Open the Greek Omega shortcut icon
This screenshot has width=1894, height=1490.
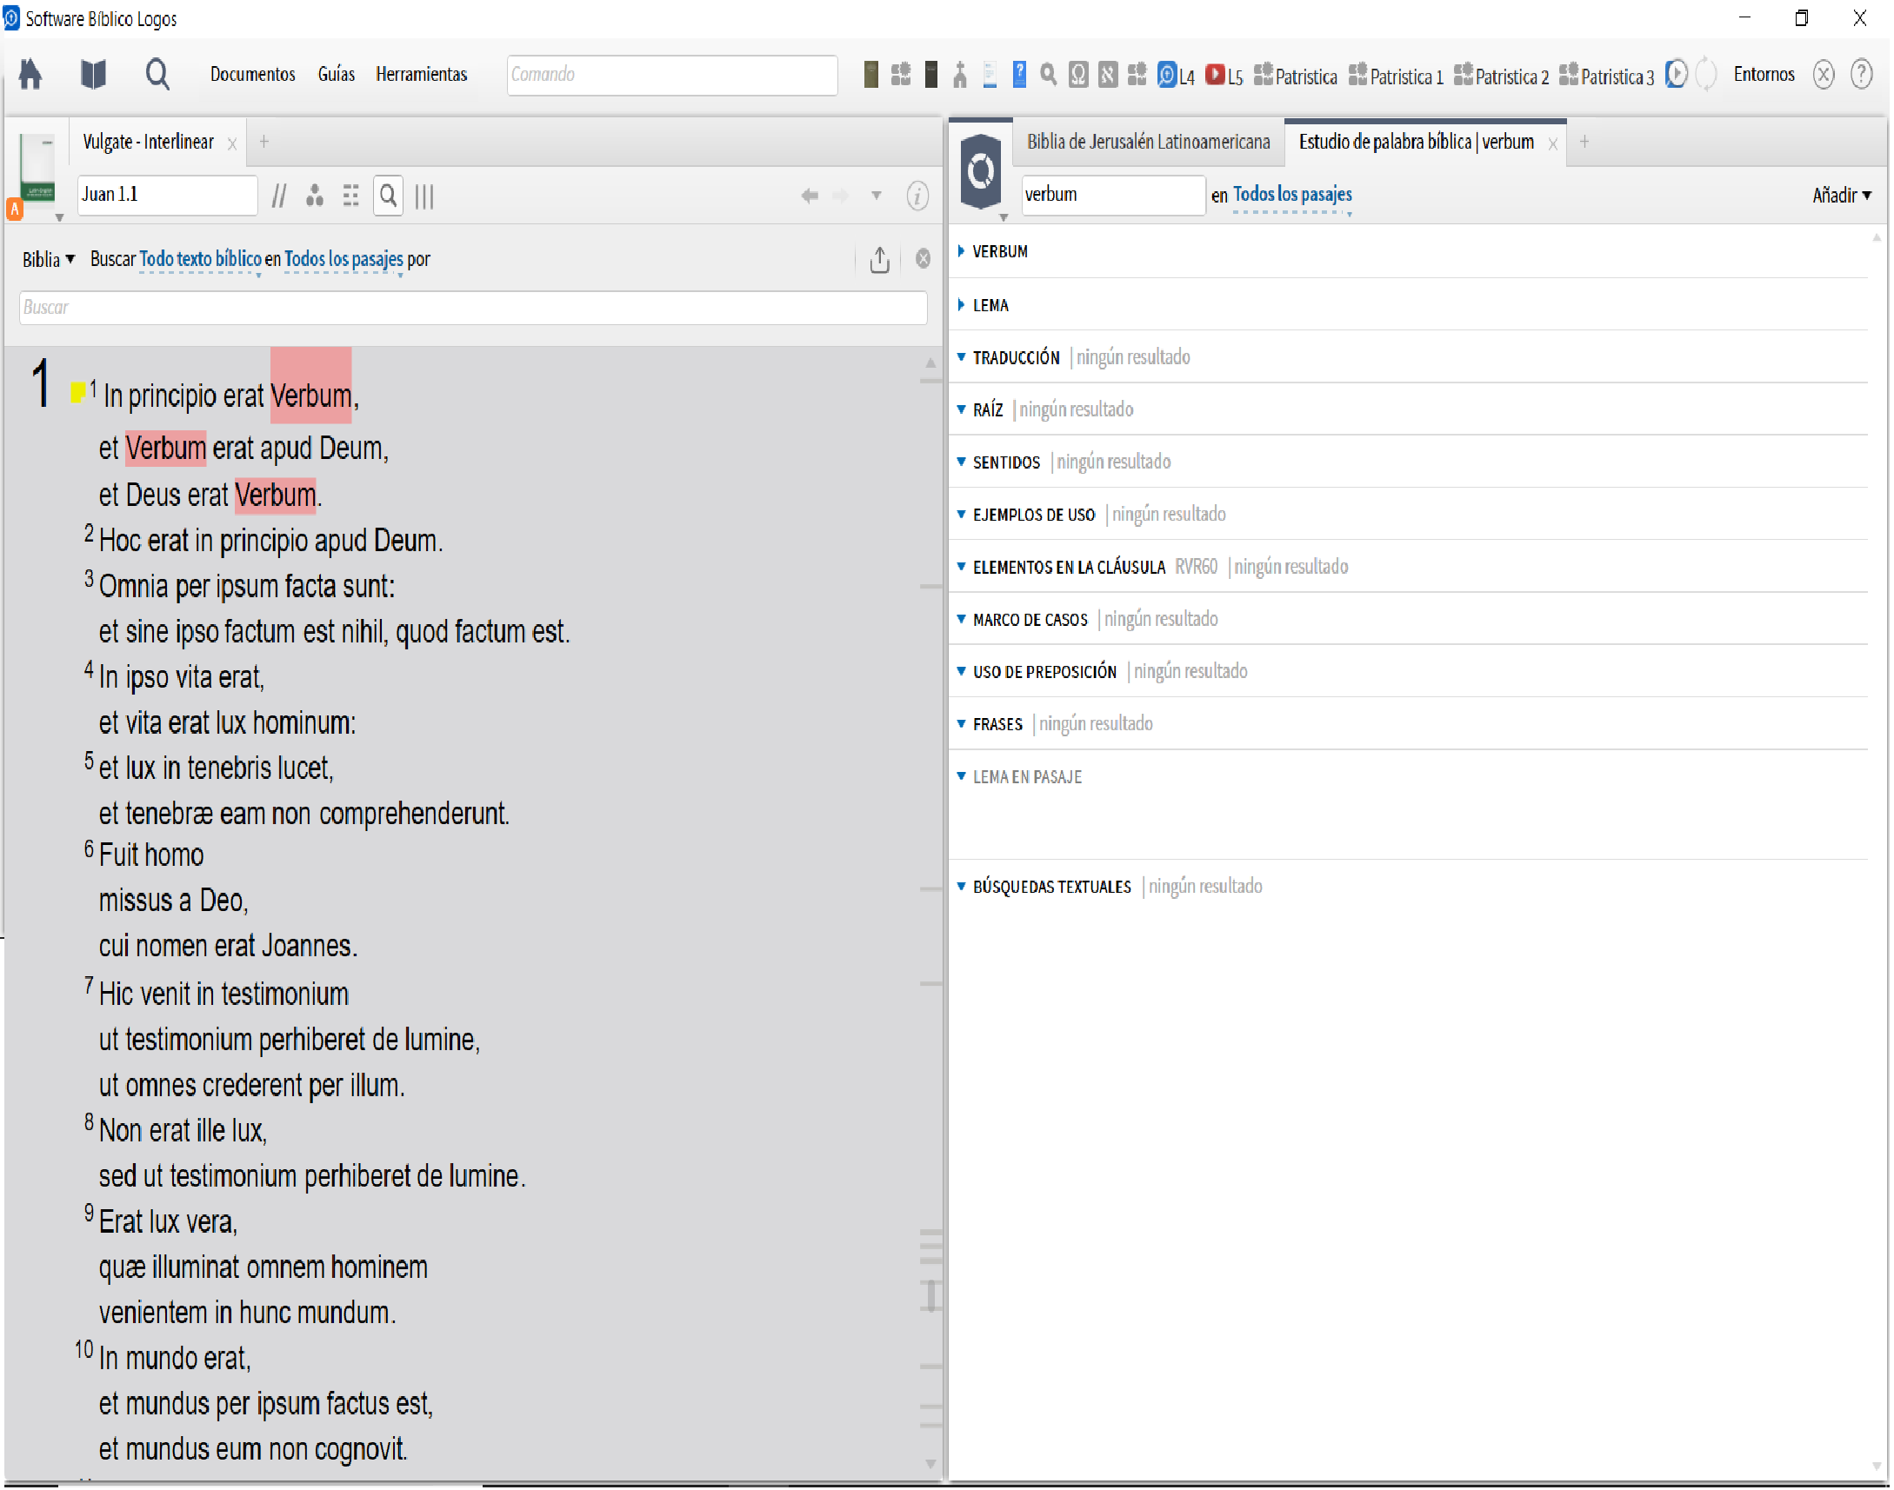tap(1078, 75)
